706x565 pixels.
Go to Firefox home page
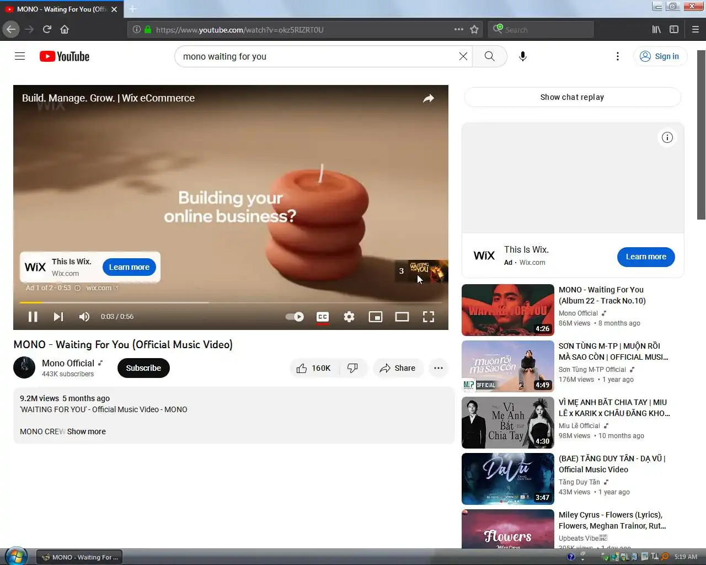pyautogui.click(x=65, y=29)
